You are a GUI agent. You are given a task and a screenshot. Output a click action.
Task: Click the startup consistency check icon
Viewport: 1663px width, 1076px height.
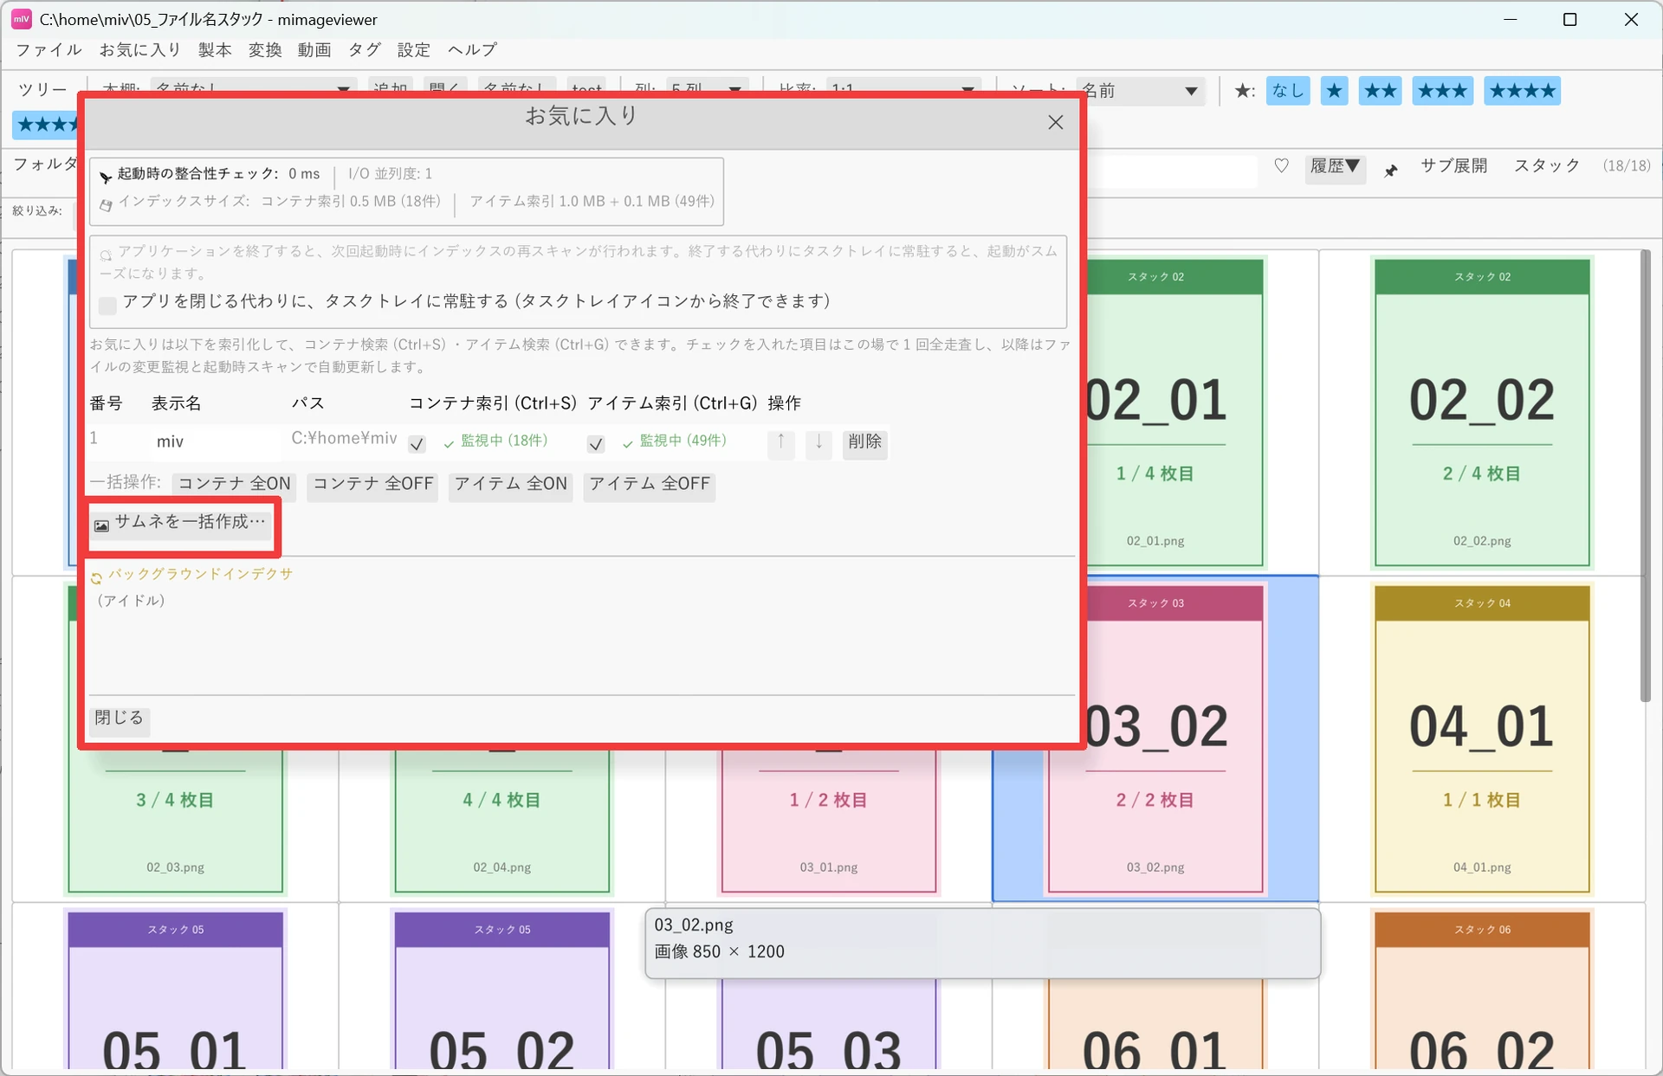coord(105,177)
